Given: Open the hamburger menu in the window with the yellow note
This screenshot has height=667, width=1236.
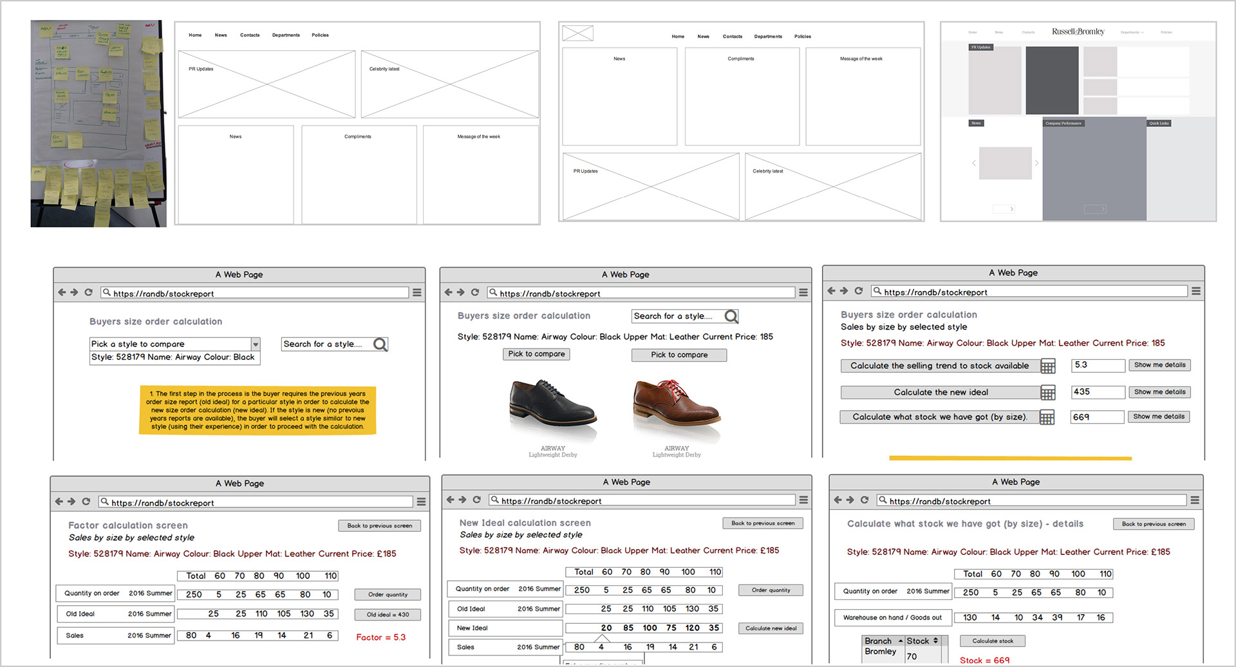Looking at the screenshot, I should pyautogui.click(x=417, y=292).
